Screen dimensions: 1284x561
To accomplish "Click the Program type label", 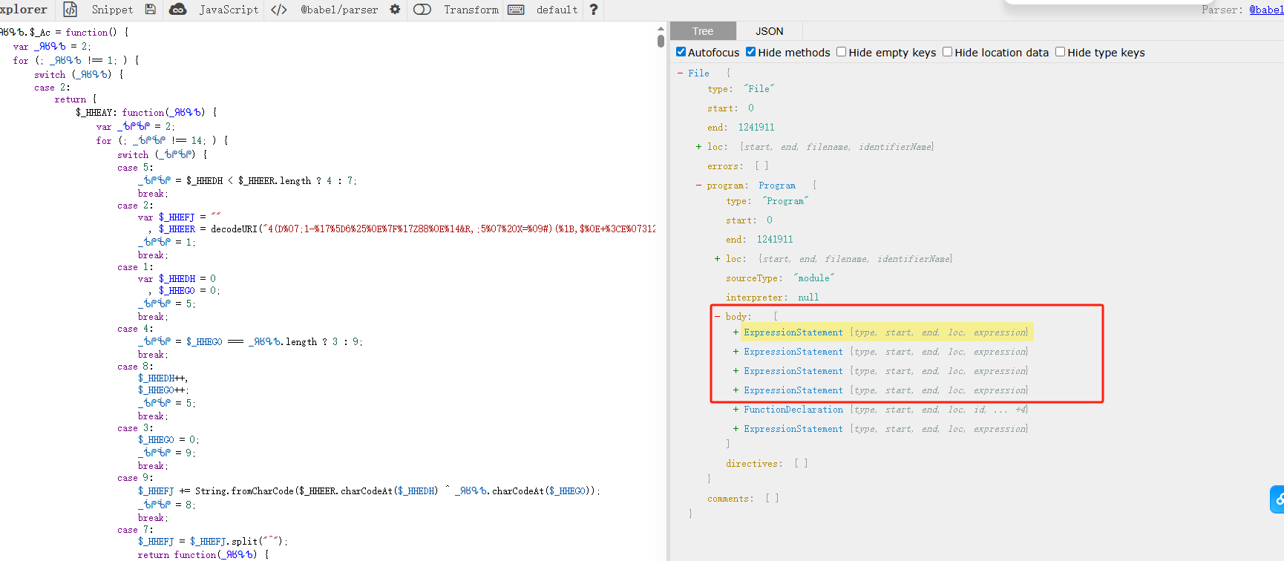I will (777, 186).
